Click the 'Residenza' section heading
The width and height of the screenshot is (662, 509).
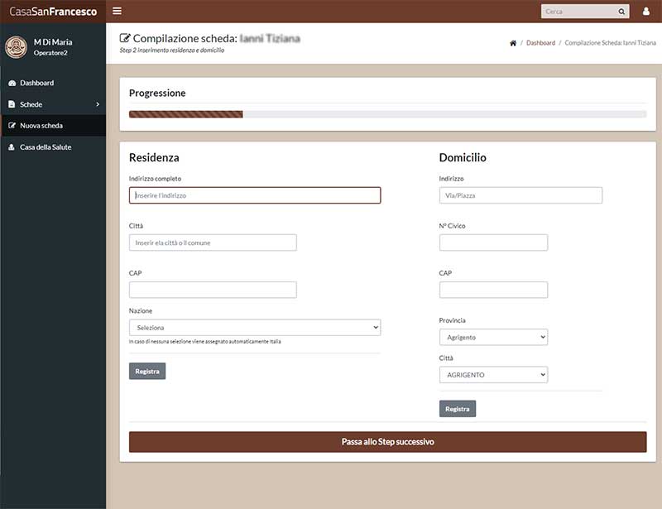pos(154,157)
